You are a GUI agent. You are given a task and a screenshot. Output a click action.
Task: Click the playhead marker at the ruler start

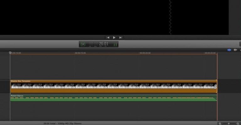click(x=10, y=53)
